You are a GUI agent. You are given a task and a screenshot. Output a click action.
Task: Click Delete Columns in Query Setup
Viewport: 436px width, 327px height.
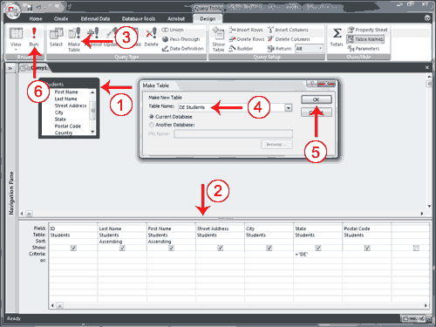click(x=289, y=39)
